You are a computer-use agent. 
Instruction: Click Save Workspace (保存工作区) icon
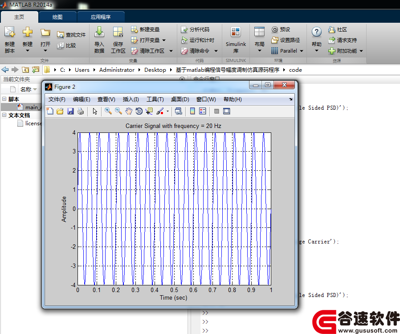point(118,32)
